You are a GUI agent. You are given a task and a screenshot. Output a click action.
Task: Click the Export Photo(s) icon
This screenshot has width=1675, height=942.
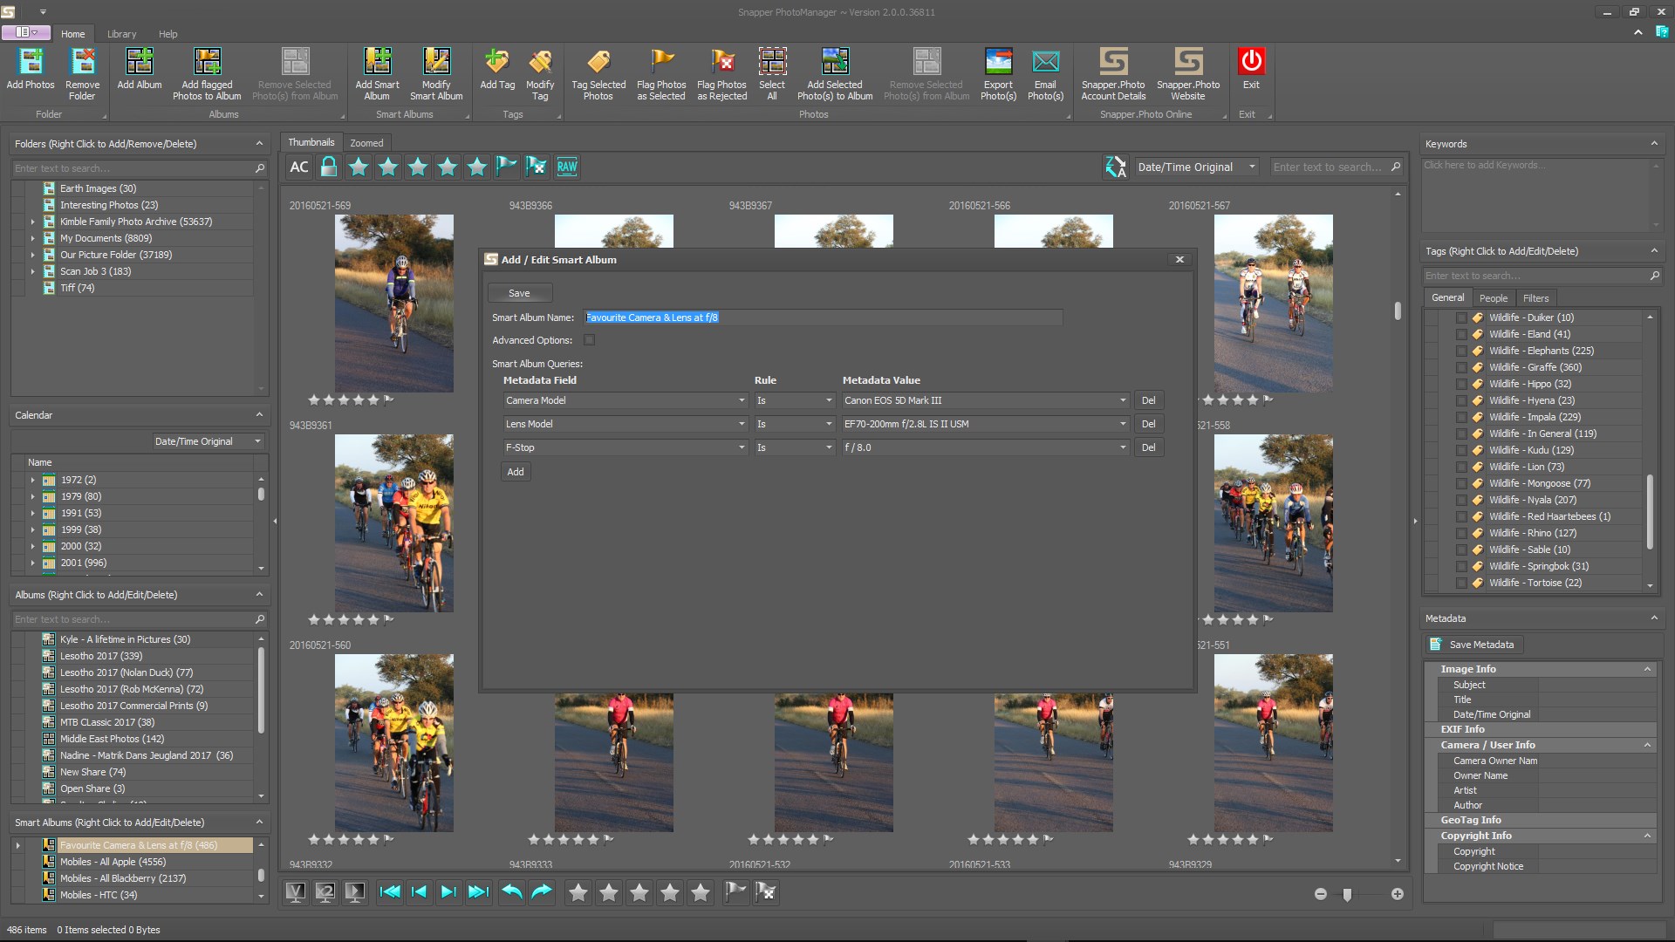coord(998,62)
